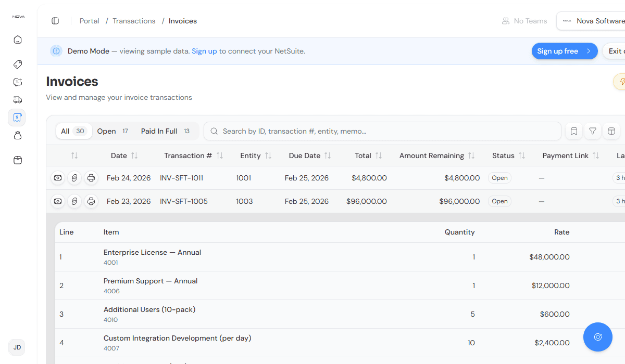The height and width of the screenshot is (364, 625).
Task: Print invoice INV-SFT-1005
Action: coord(91,201)
